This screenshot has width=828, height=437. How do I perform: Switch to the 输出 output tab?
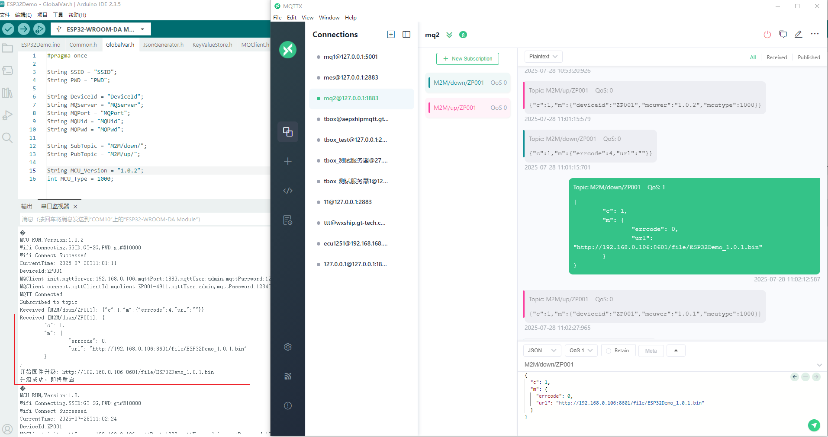pyautogui.click(x=27, y=206)
